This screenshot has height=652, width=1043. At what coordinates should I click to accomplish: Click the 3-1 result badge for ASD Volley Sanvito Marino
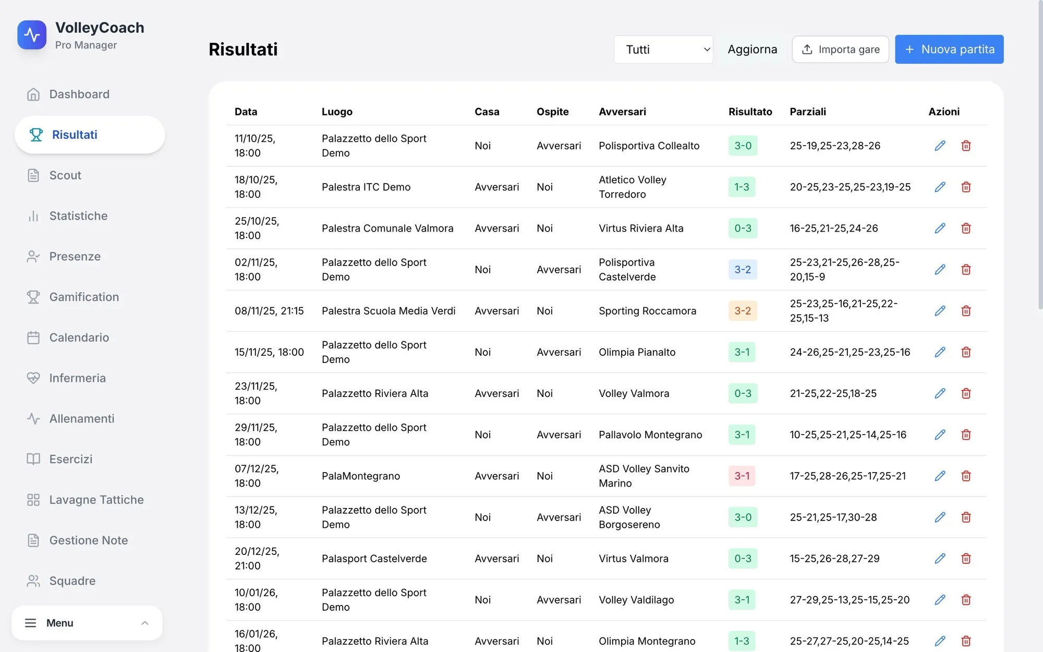coord(742,476)
